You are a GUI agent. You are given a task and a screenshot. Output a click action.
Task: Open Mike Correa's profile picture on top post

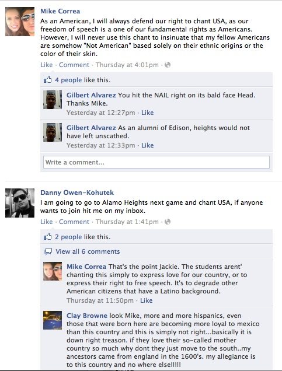pos(20,22)
